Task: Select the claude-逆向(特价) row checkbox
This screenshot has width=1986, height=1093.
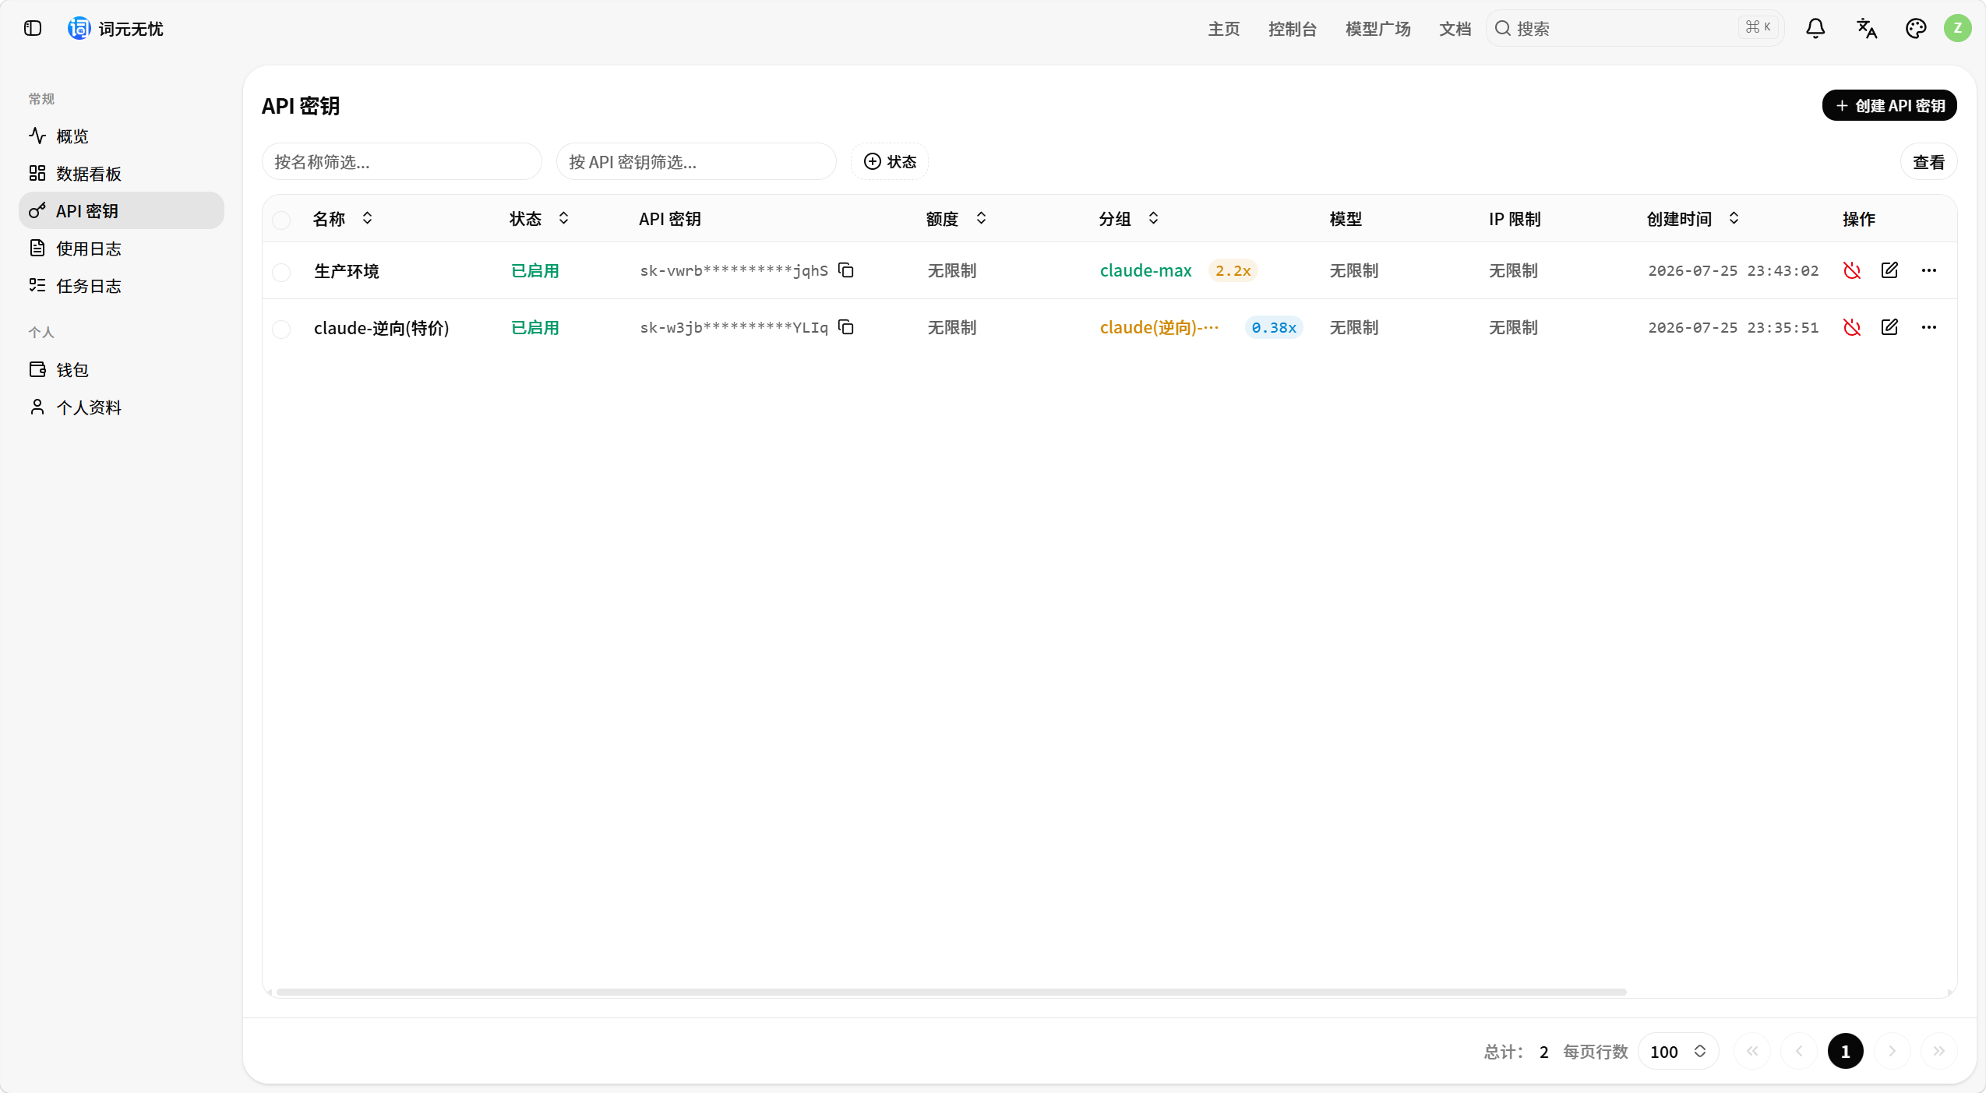Action: pyautogui.click(x=281, y=329)
